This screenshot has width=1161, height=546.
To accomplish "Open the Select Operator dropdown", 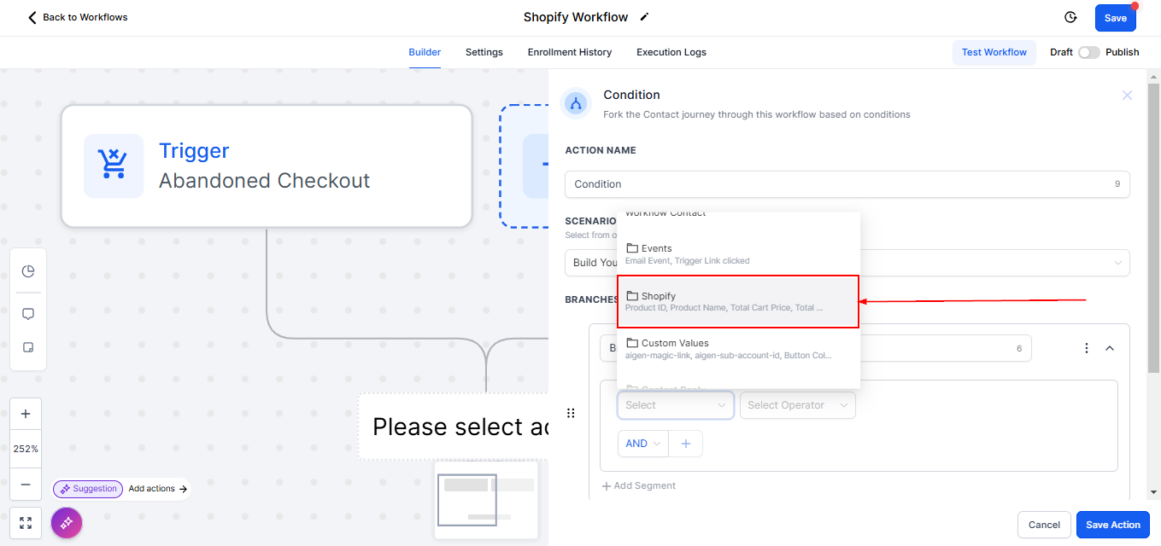I will pos(797,405).
